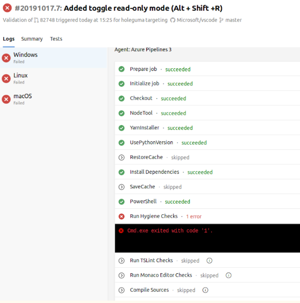Click the GitHub icon beside Microsoft/vscode
The image size is (300, 303).
(173, 20)
